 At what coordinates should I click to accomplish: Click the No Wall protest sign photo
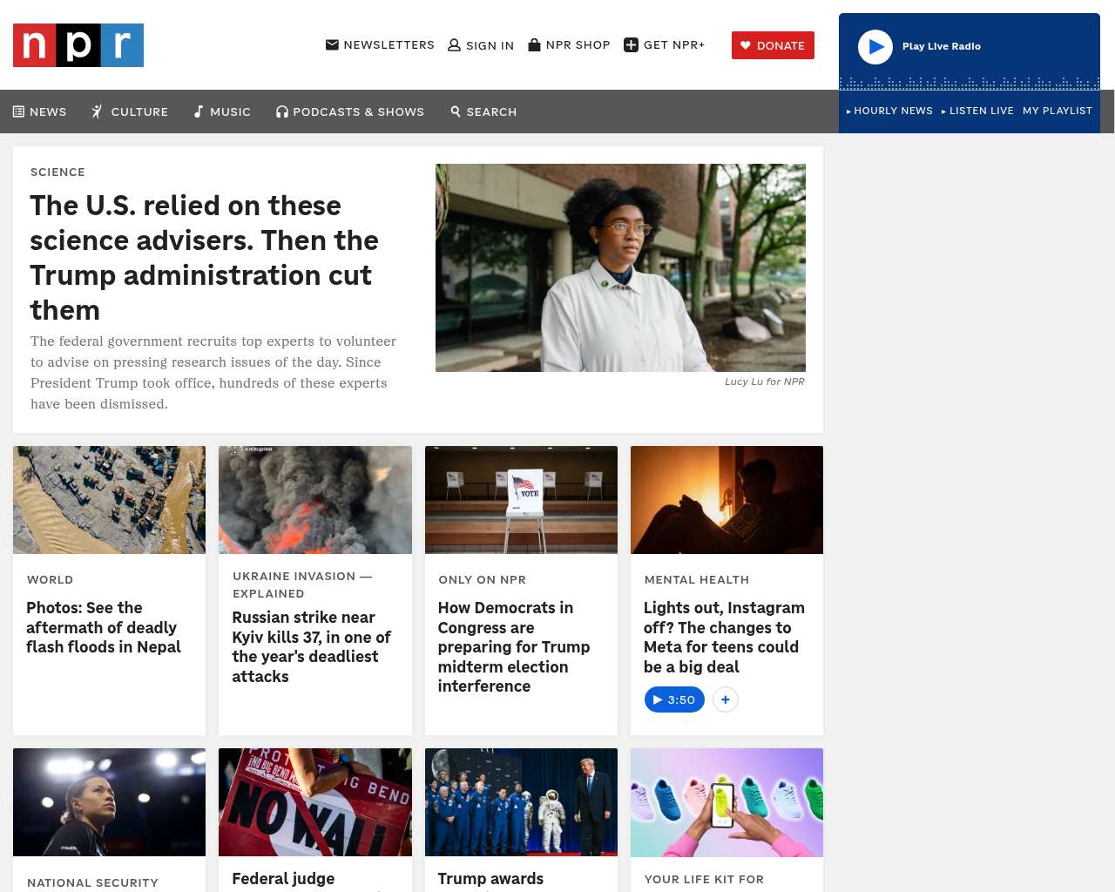click(x=315, y=802)
